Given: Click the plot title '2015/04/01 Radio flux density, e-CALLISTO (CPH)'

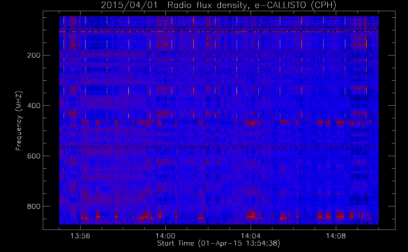Looking at the screenshot, I should [x=219, y=5].
